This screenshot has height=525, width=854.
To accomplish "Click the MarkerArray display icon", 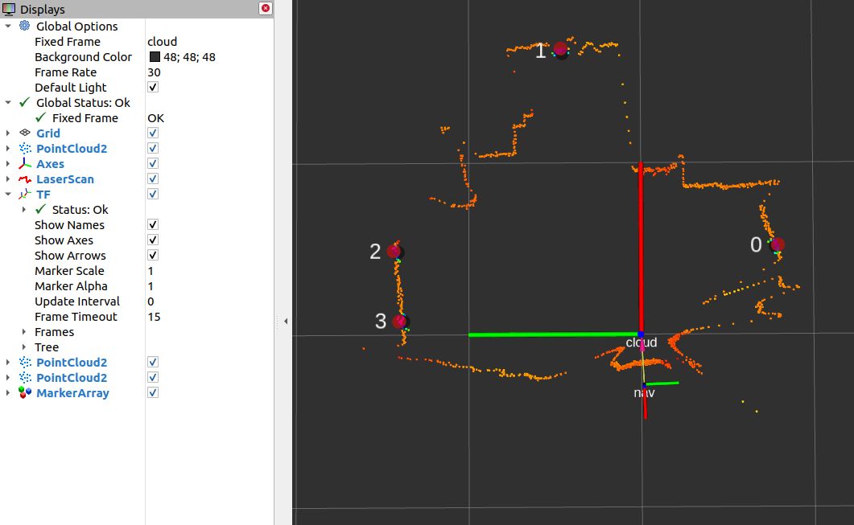I will coord(24,392).
